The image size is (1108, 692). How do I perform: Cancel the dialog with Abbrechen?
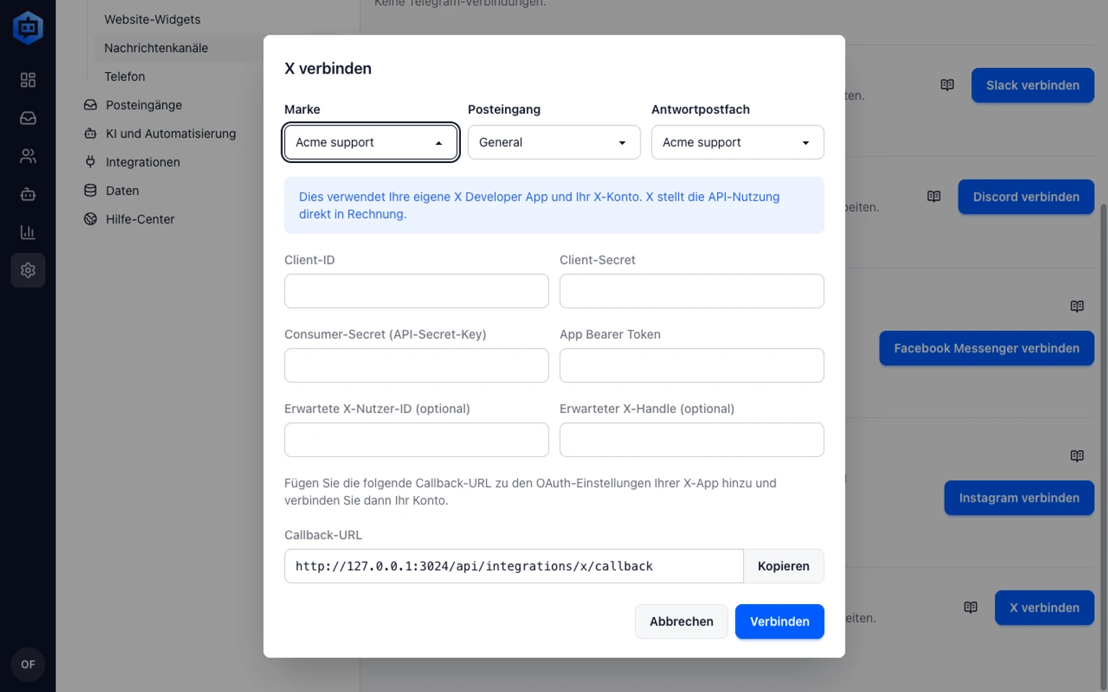pyautogui.click(x=681, y=621)
